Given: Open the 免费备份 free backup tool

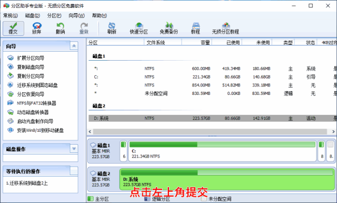Looking at the screenshot, I should [168, 28].
